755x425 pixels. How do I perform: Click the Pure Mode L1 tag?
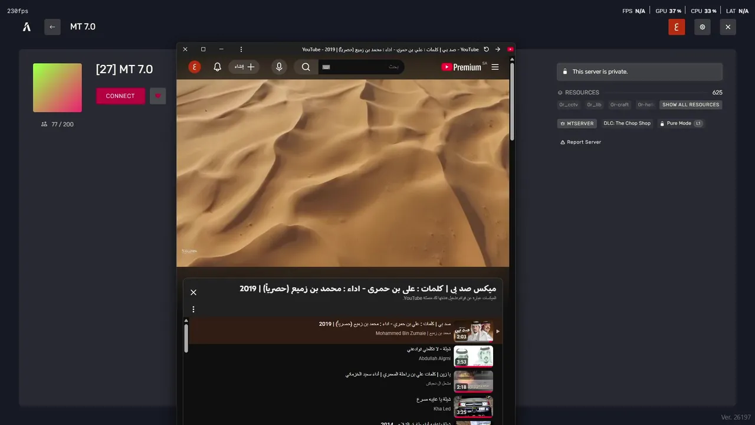681,123
